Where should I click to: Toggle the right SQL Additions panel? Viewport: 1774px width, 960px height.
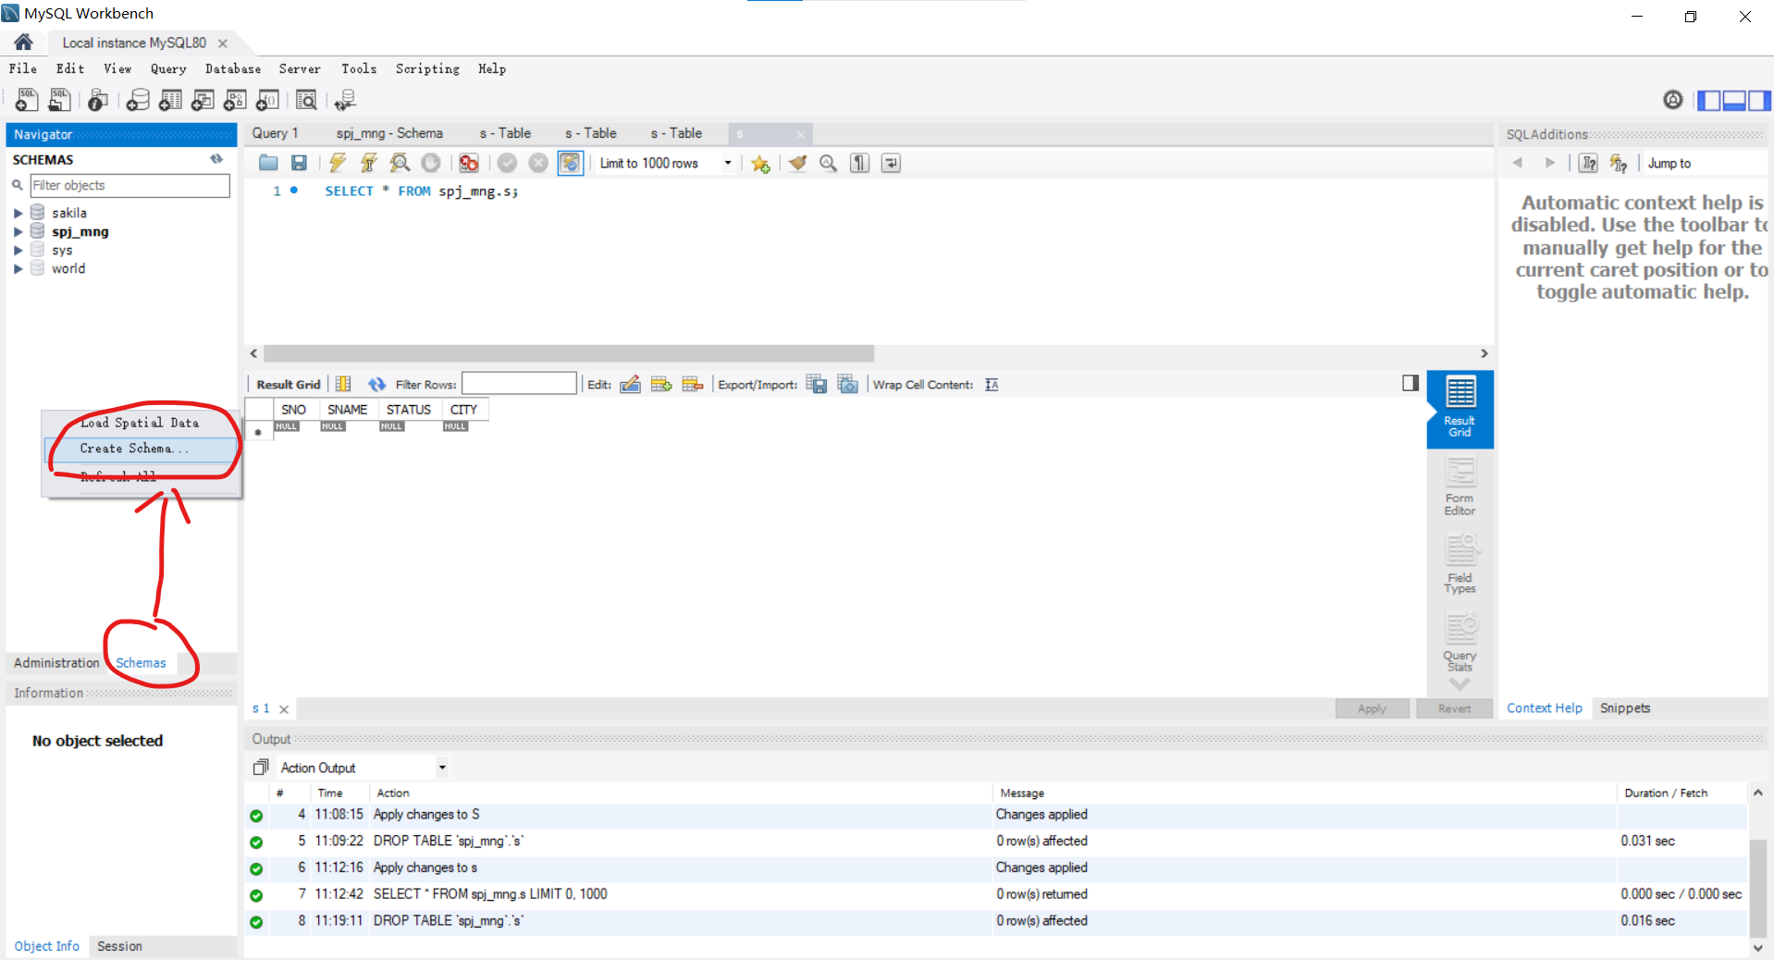1759,100
